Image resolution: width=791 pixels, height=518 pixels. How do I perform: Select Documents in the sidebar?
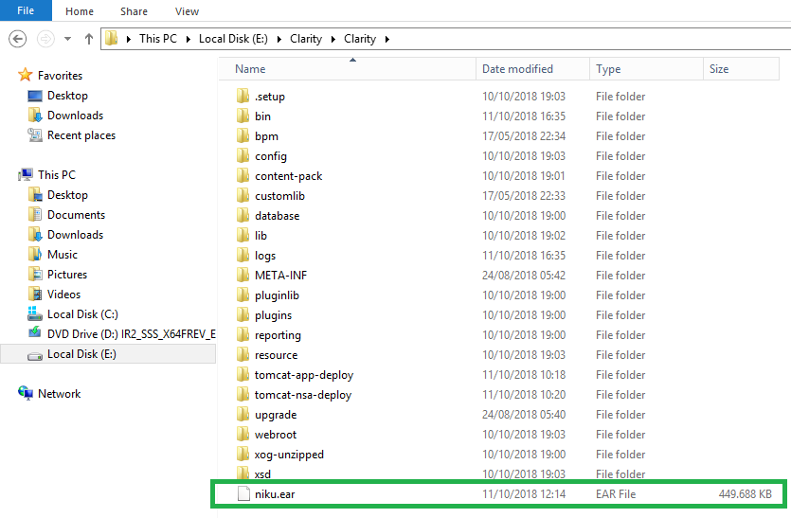coord(76,215)
